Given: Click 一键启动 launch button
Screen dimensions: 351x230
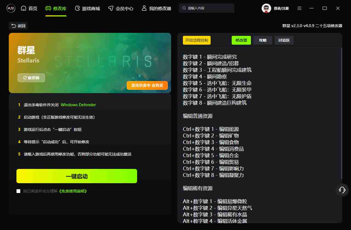Looking at the screenshot, I should (x=77, y=176).
